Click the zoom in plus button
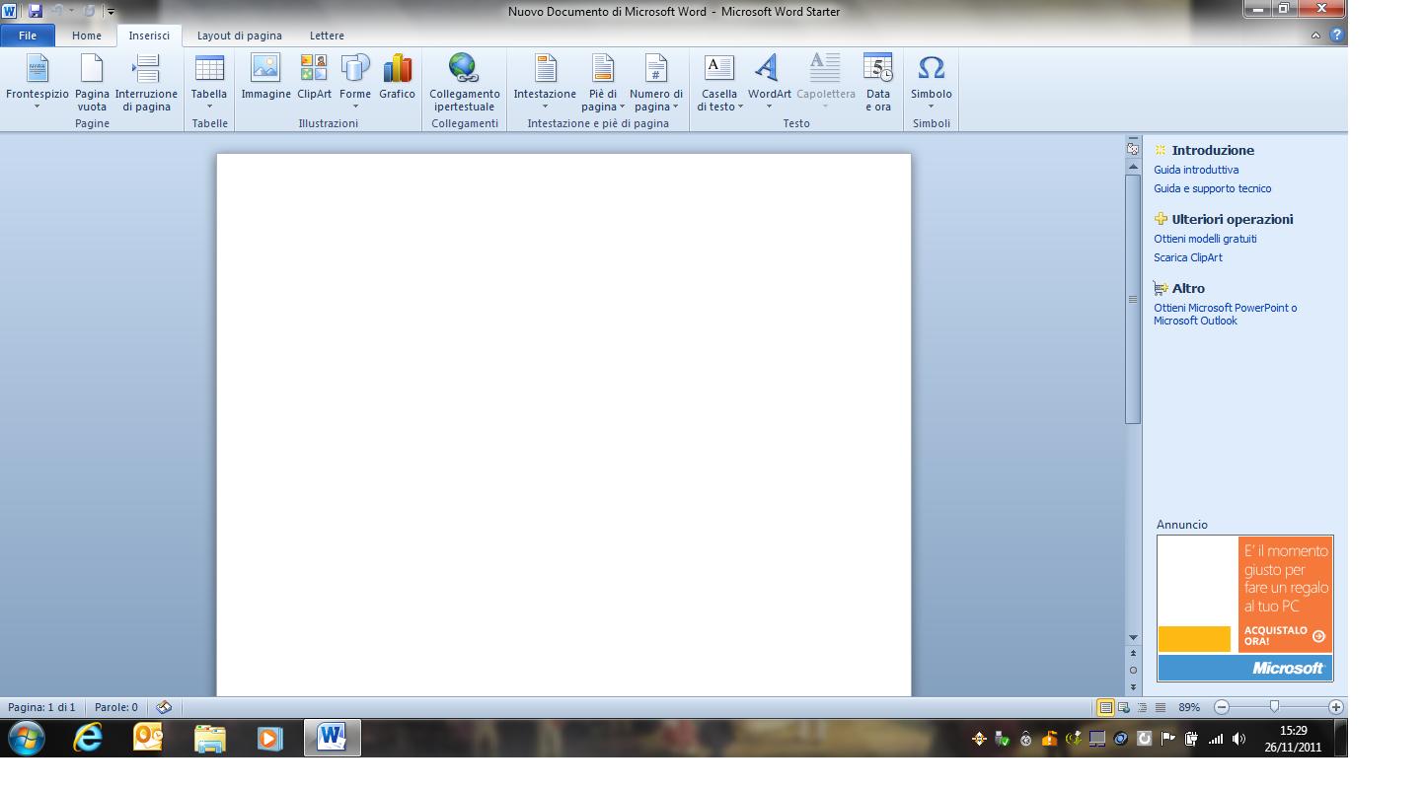This screenshot has width=1425, height=789. pos(1336,707)
